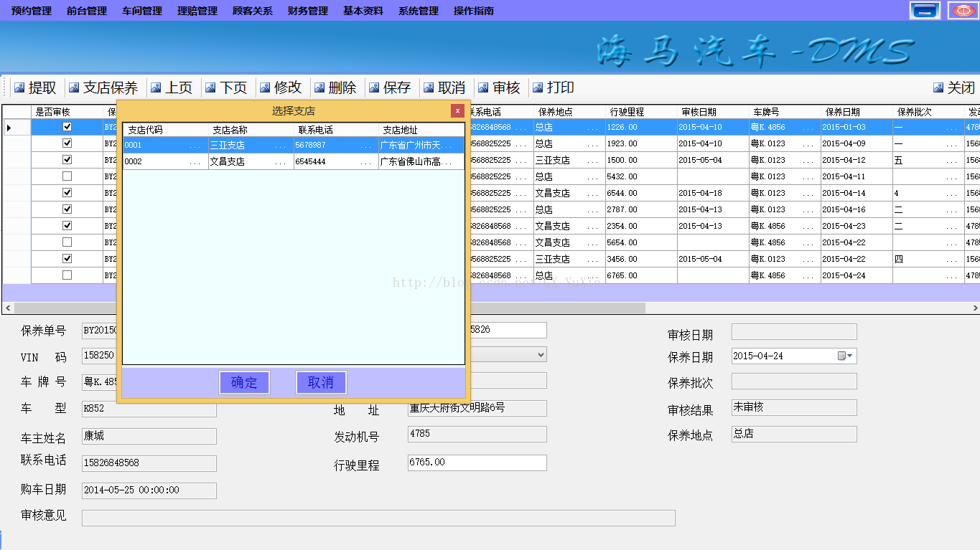Click the row indicator arrow of first grid row
This screenshot has height=550, width=980.
tap(9, 128)
